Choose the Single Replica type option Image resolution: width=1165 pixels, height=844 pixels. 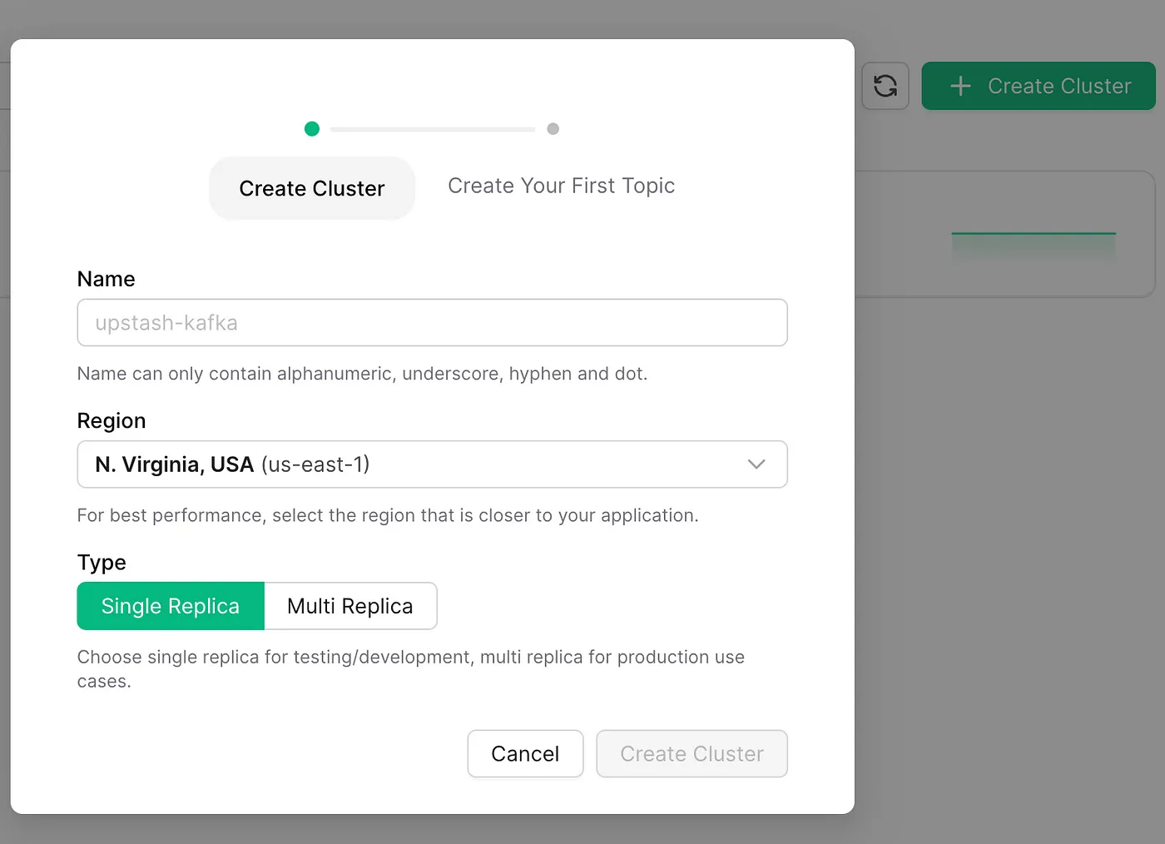click(x=171, y=606)
